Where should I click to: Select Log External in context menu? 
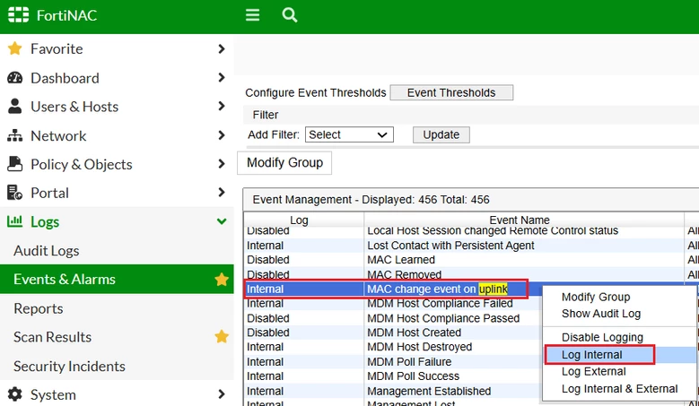pos(594,372)
